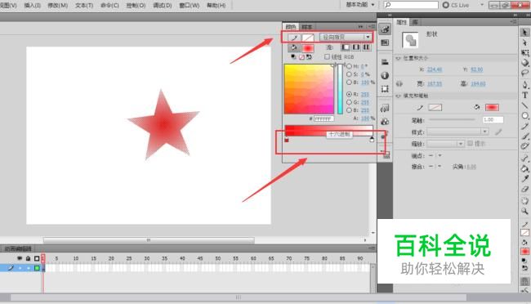
Task: Toggle layer visibility eye column header
Action: pyautogui.click(x=20, y=258)
